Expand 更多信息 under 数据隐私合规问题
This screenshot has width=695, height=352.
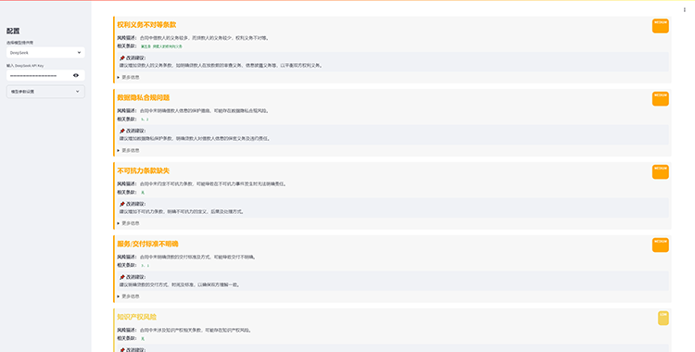(x=128, y=150)
